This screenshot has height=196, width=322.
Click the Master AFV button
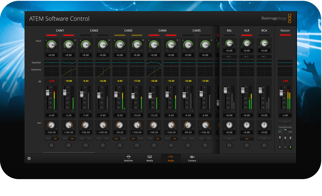(285, 122)
